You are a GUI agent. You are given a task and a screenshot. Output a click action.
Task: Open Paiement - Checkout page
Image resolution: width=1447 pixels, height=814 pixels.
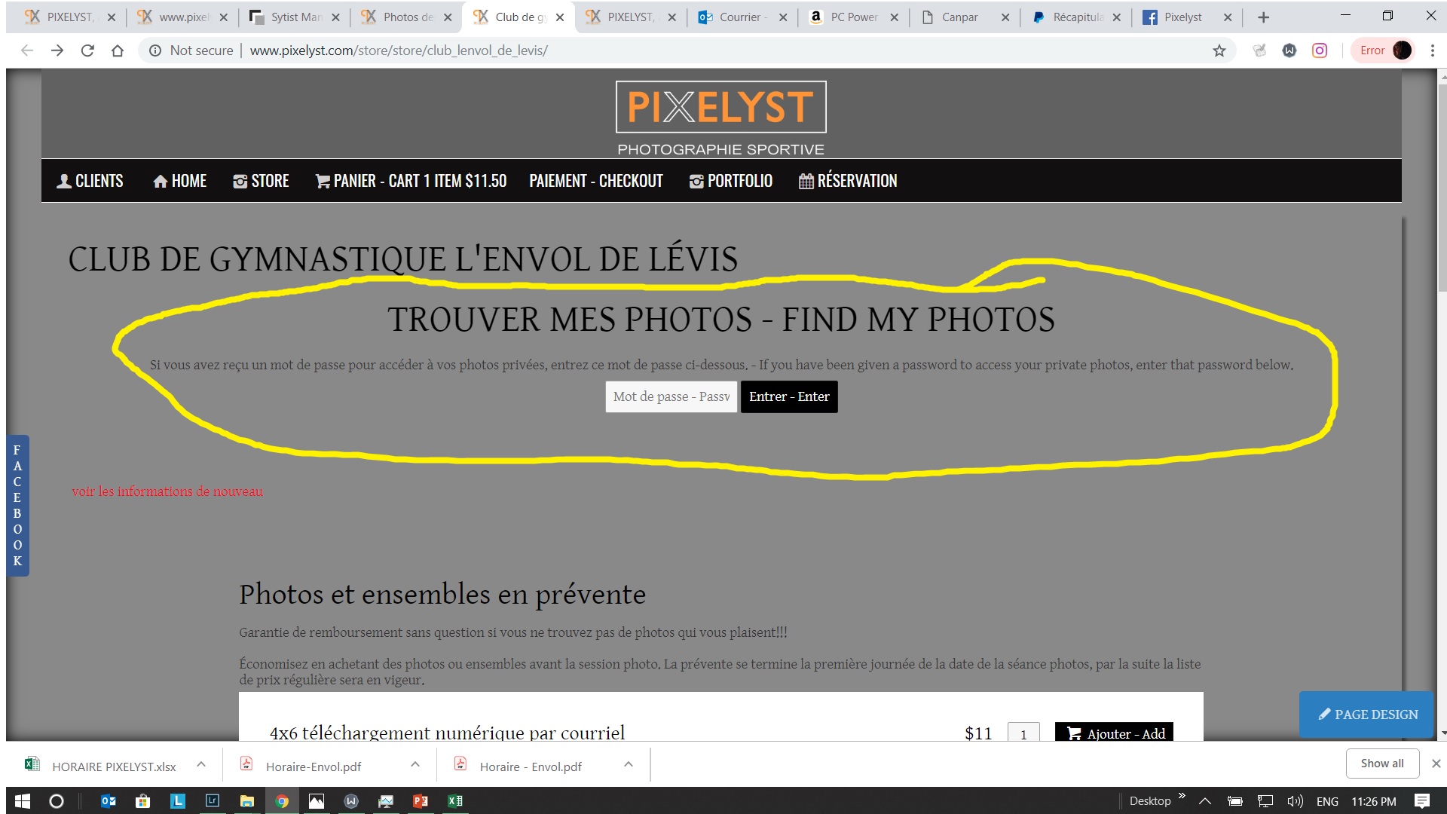(x=596, y=181)
